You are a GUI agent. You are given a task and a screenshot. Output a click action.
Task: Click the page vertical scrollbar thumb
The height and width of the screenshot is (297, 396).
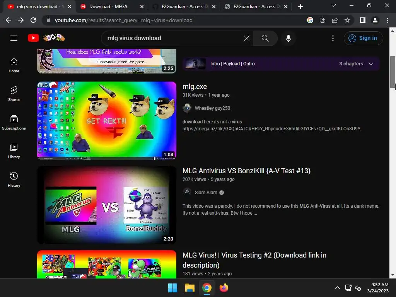click(393, 72)
